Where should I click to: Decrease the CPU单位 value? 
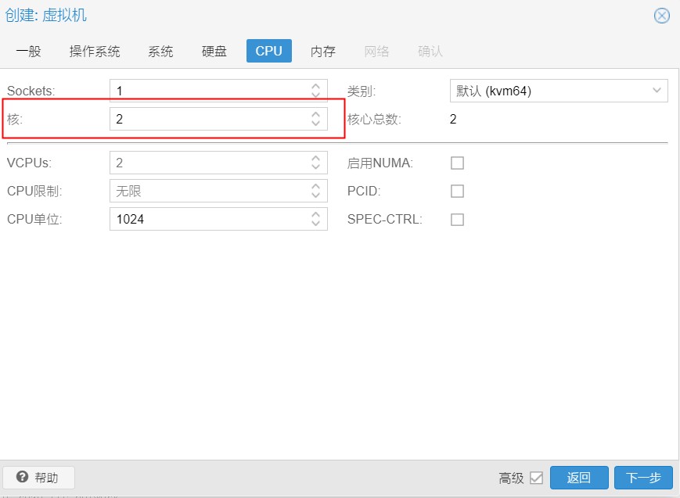point(315,224)
